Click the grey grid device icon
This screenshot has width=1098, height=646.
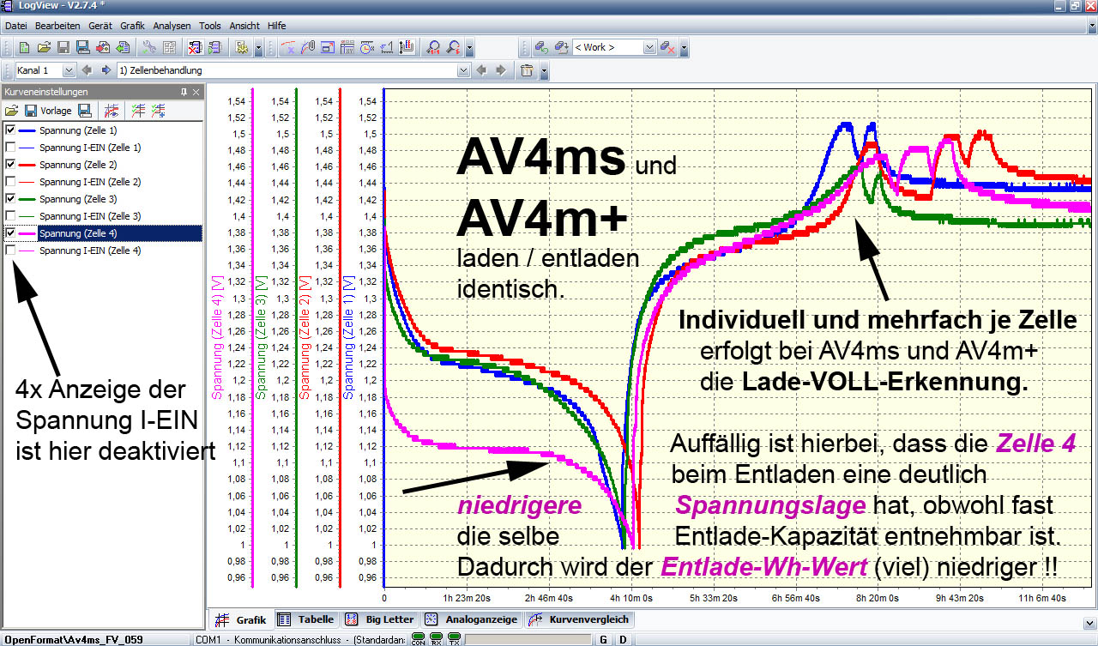[x=169, y=47]
